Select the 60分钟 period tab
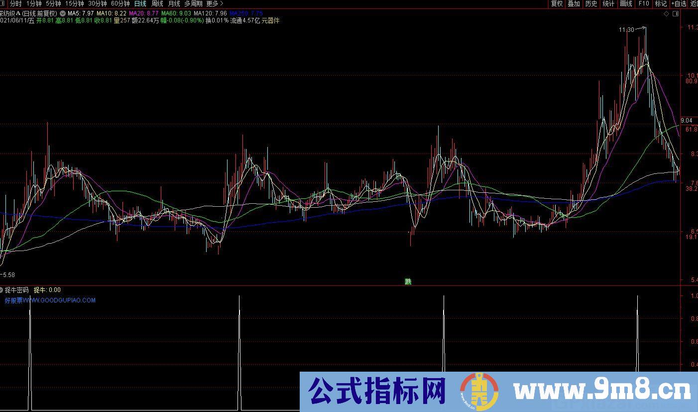This screenshot has width=698, height=412. click(120, 3)
